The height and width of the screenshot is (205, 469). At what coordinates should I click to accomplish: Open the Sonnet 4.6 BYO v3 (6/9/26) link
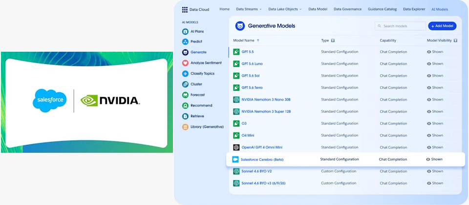(263, 183)
